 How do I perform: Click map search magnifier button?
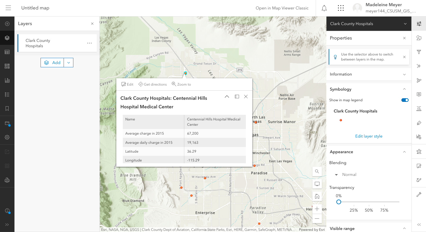(x=317, y=171)
